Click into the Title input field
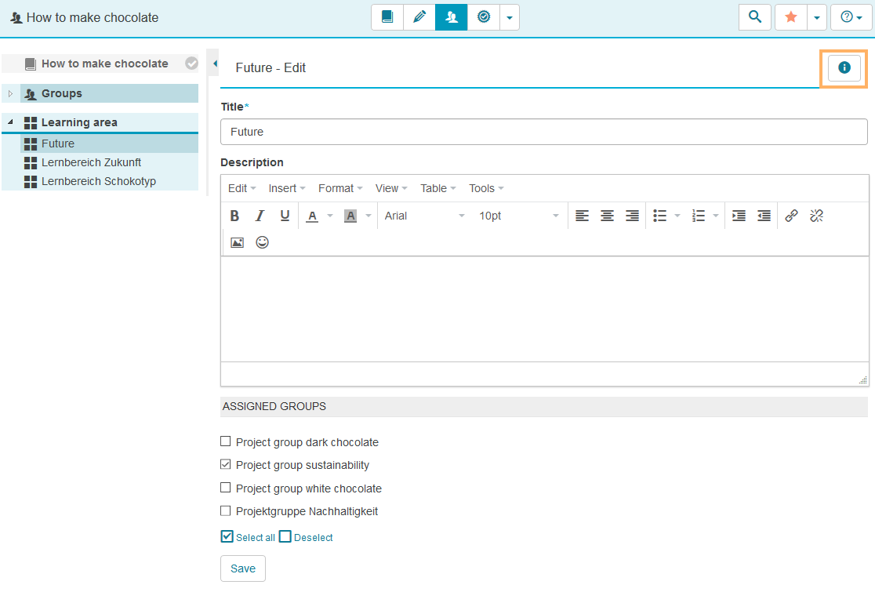 click(x=543, y=132)
